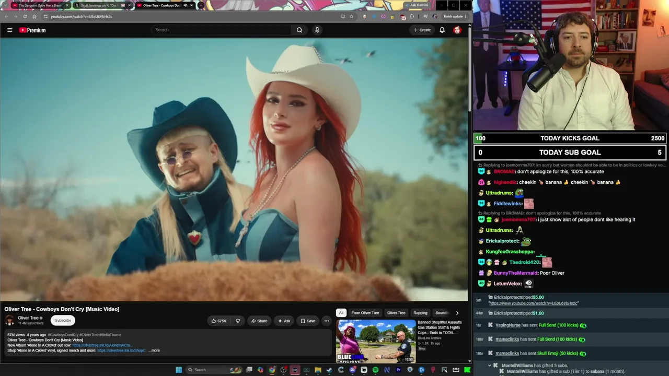Select the All suggestions chip
The image size is (669, 376).
tap(341, 313)
